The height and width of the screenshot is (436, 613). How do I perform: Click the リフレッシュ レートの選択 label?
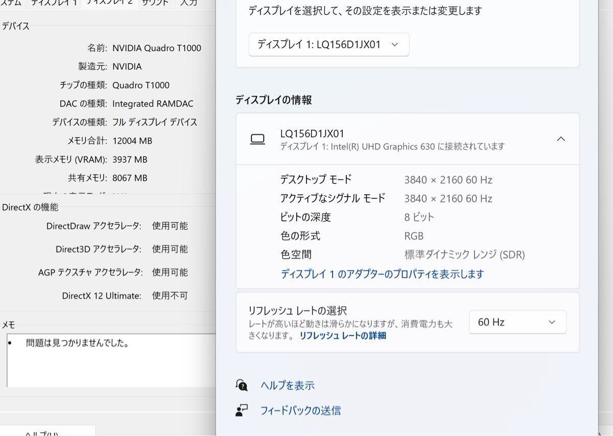click(298, 310)
